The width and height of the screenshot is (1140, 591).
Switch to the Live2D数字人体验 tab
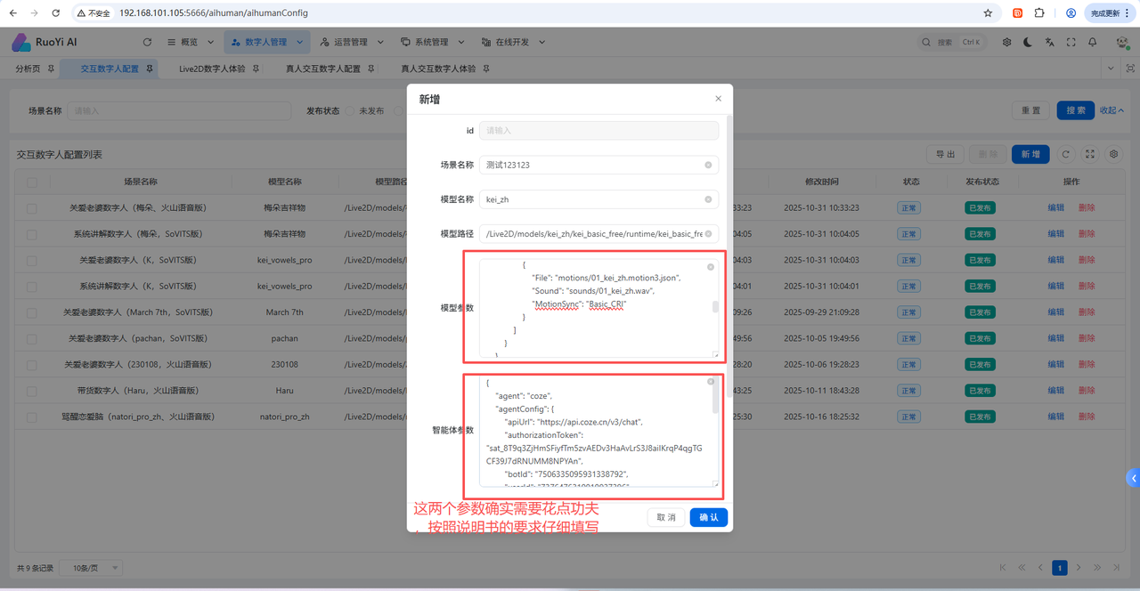[212, 69]
